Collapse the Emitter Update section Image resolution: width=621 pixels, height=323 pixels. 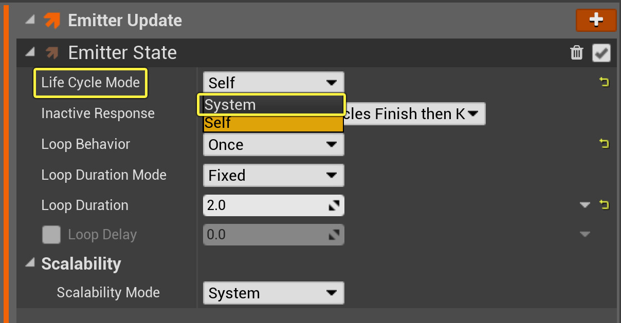(x=31, y=21)
